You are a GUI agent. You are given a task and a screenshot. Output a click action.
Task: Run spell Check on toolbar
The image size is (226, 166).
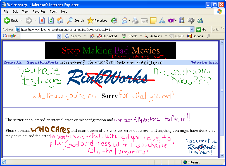(x=130, y=36)
